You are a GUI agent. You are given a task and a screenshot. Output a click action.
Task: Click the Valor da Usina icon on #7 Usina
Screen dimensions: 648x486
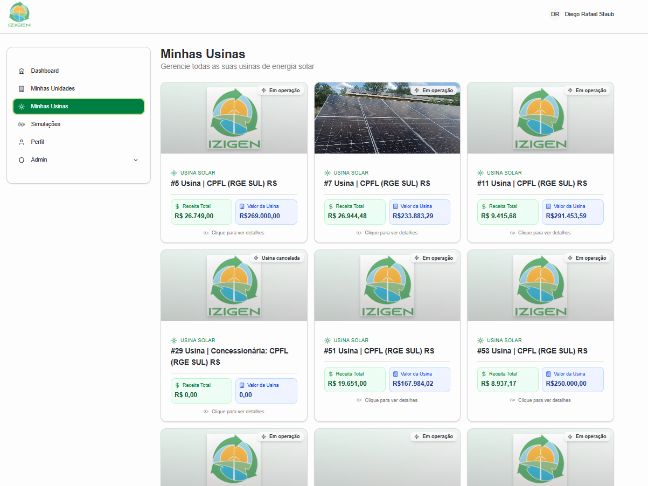pos(395,206)
